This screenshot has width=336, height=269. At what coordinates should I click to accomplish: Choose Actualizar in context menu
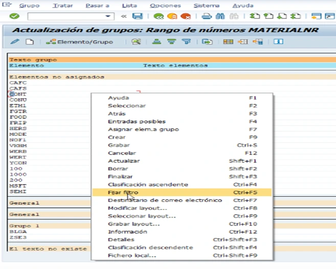(x=182, y=161)
